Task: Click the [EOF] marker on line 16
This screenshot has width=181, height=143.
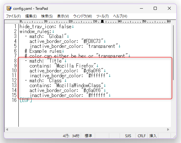Action: tap(26, 100)
